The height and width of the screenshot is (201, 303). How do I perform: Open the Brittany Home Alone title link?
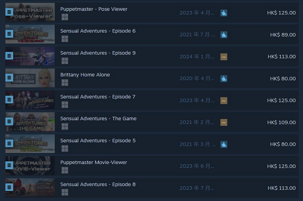point(85,75)
